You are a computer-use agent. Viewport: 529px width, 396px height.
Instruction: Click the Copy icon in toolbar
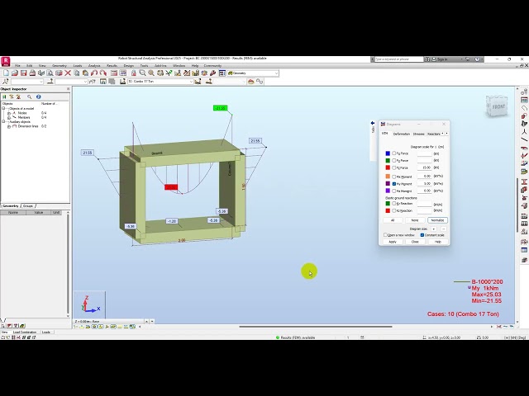pos(77,73)
